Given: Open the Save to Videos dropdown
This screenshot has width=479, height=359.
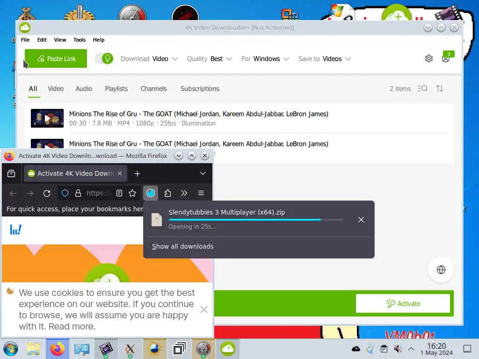Looking at the screenshot, I should click(325, 58).
